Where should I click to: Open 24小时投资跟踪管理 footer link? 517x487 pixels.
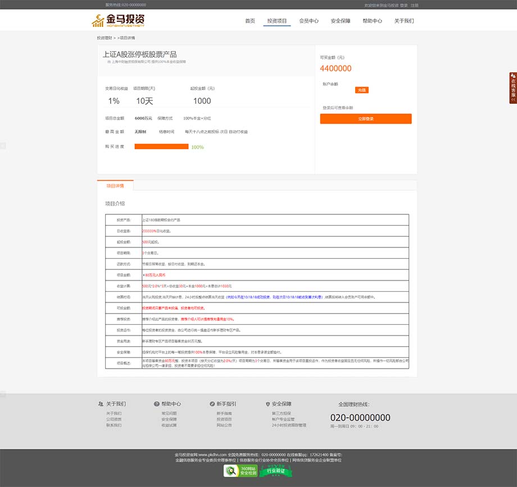click(x=289, y=425)
